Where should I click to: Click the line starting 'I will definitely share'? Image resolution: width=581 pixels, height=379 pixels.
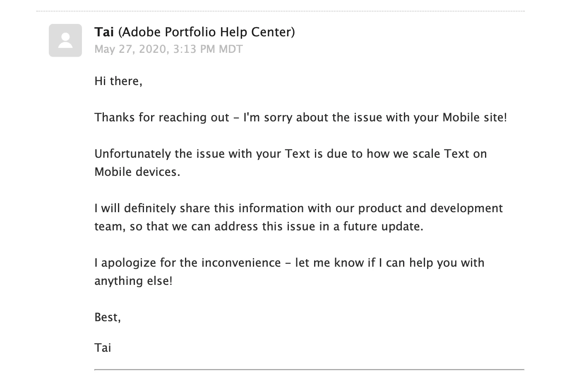tap(298, 208)
